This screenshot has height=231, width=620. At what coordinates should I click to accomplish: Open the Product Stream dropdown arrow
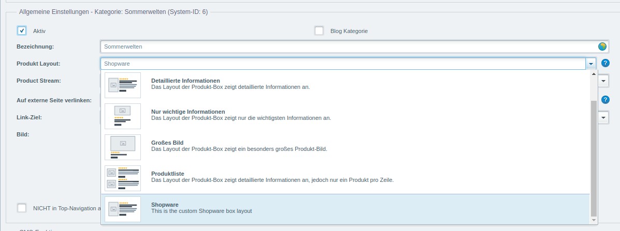pos(604,81)
